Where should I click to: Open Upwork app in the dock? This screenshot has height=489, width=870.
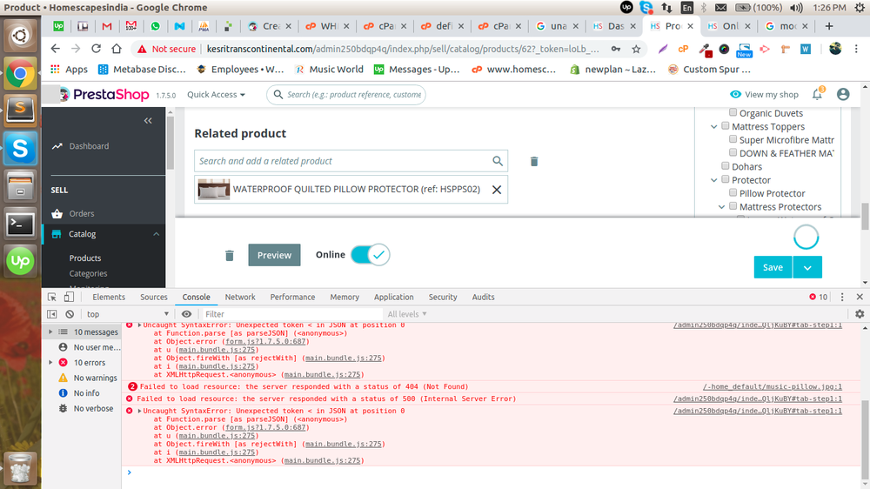[x=21, y=261]
